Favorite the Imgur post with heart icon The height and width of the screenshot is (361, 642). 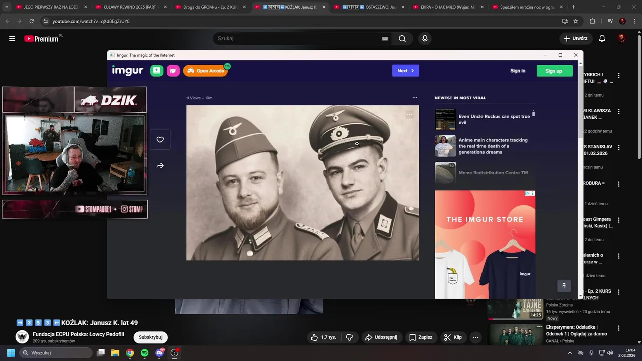pyautogui.click(x=160, y=140)
